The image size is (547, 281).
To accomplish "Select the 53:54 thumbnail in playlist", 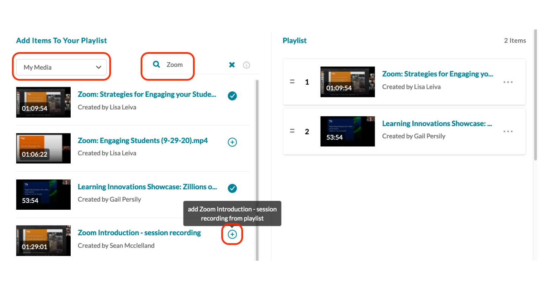I will coord(347,131).
